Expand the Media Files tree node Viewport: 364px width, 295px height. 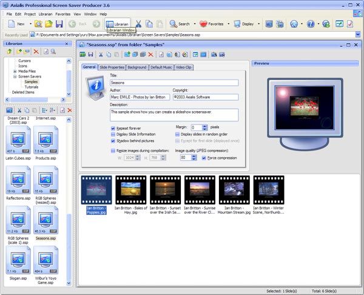pyautogui.click(x=15, y=71)
